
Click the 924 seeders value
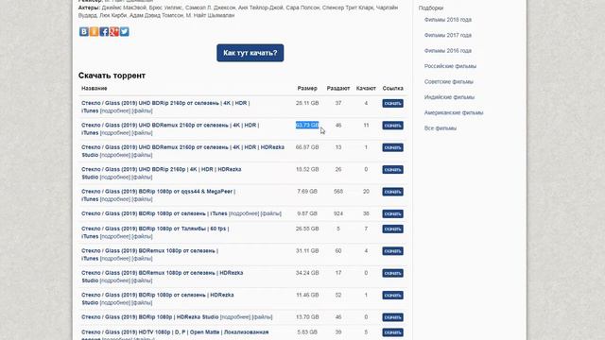(338, 213)
